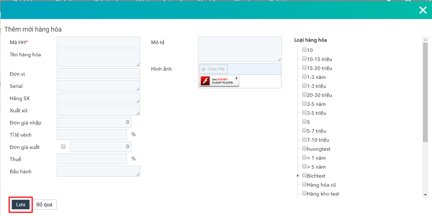Tick the "5" category checkbox
Viewport: 432px width, 216px height.
[304, 122]
